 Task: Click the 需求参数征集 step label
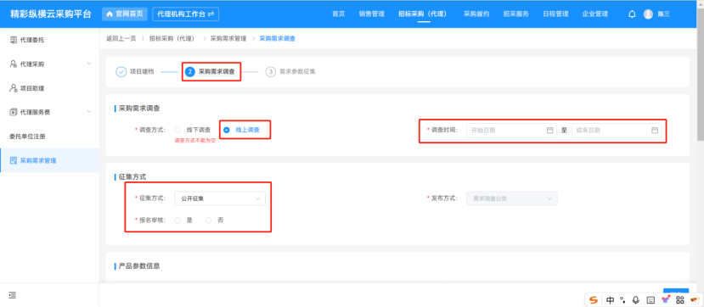(x=297, y=72)
